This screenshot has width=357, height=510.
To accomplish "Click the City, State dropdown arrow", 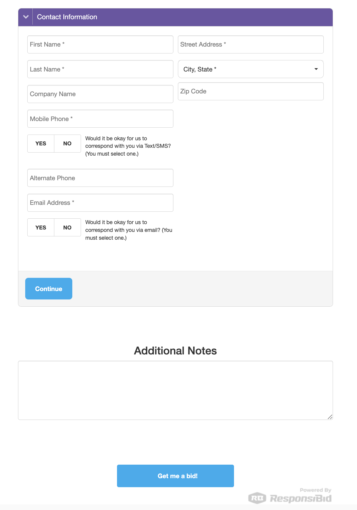I will pyautogui.click(x=316, y=69).
